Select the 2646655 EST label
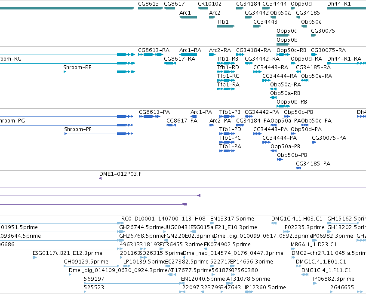The height and width of the screenshot is (294, 366). (342, 288)
